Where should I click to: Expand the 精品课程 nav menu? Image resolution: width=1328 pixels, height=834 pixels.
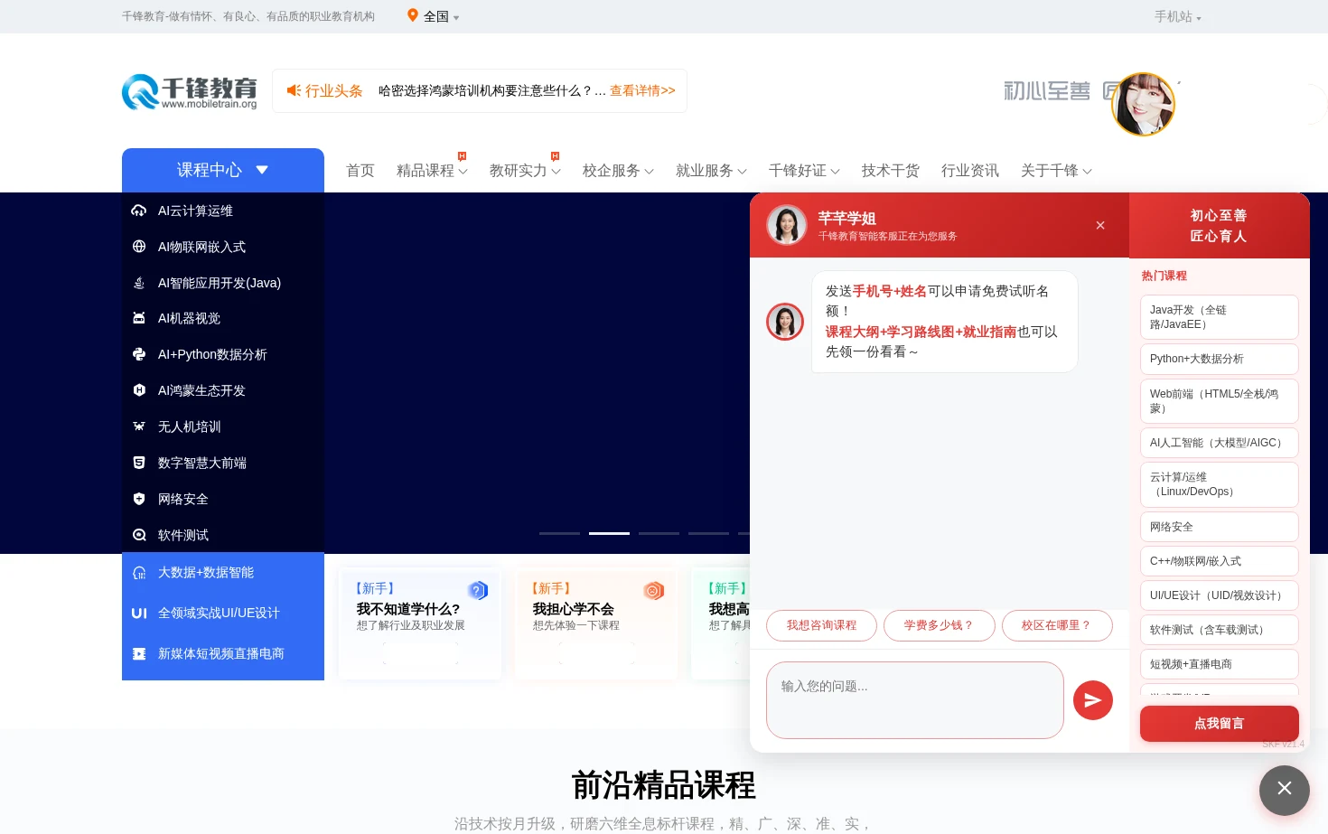pos(432,170)
